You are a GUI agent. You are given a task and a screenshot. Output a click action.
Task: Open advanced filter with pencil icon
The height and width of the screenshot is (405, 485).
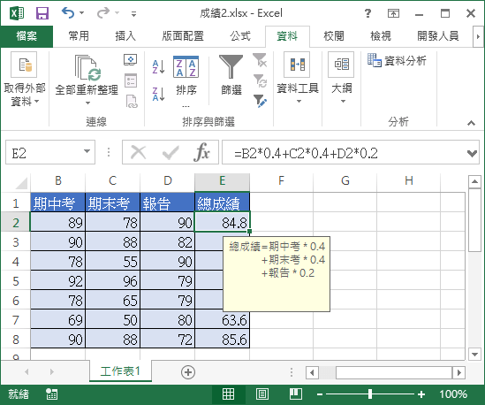[x=260, y=101]
